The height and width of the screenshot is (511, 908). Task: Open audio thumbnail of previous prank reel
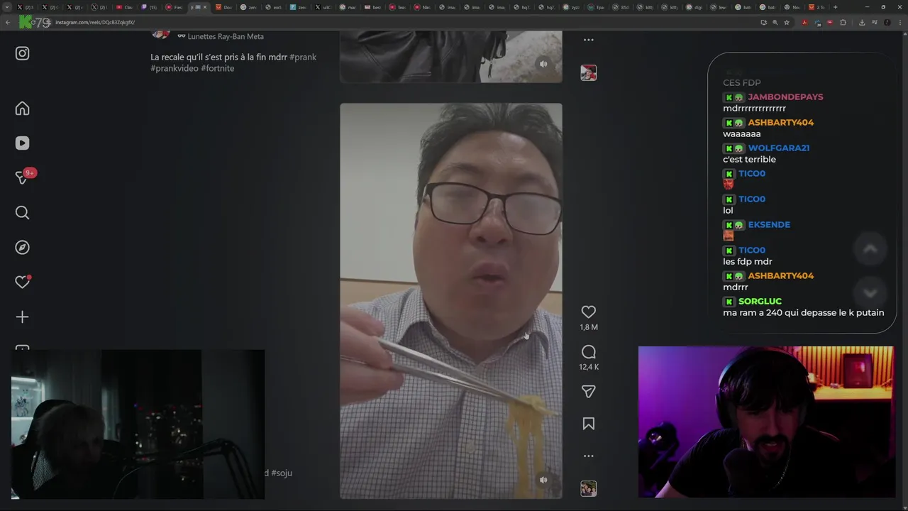[x=588, y=72]
